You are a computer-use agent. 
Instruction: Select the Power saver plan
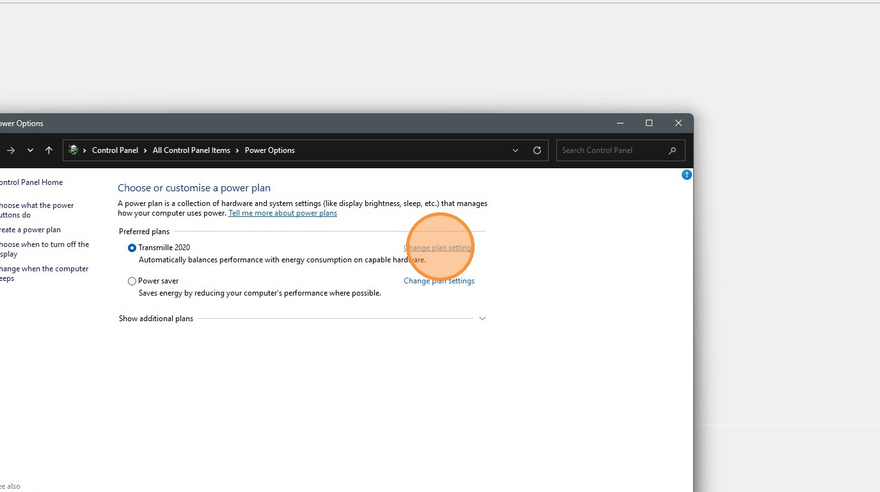(x=132, y=281)
